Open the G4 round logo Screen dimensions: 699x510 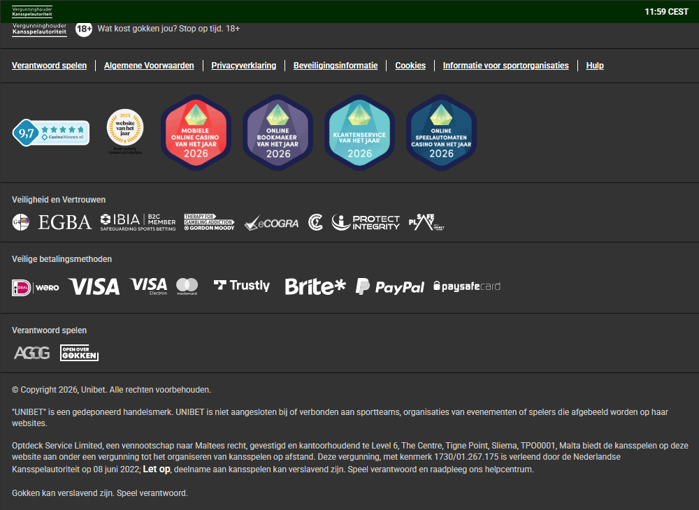point(20,222)
